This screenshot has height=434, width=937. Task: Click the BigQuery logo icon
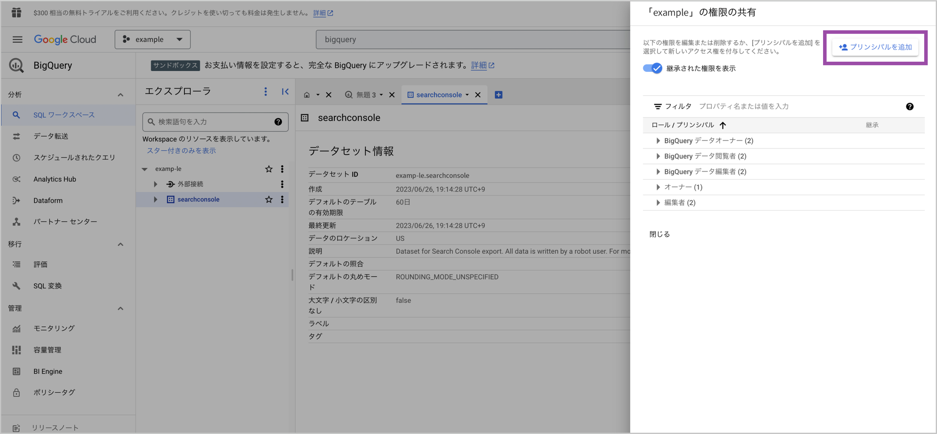click(x=16, y=65)
